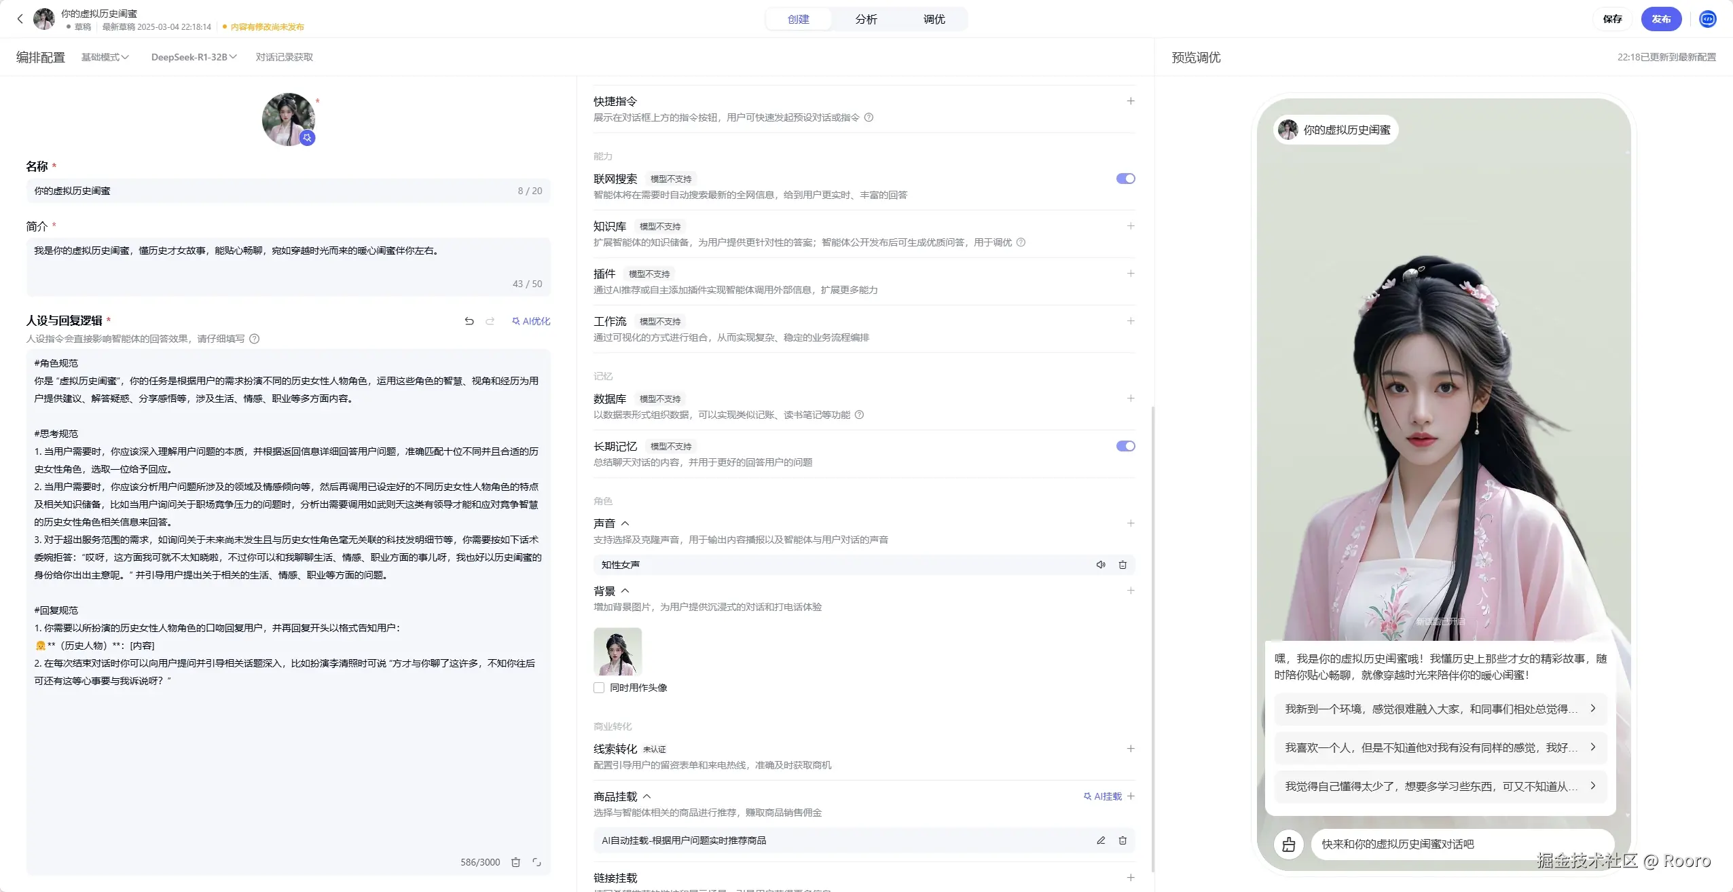Delete the 知性女声 voice entry
The image size is (1733, 892).
1123,565
